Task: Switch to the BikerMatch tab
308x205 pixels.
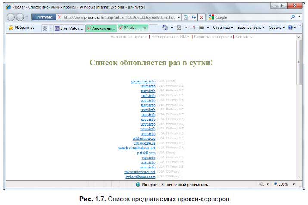Action: (69, 28)
